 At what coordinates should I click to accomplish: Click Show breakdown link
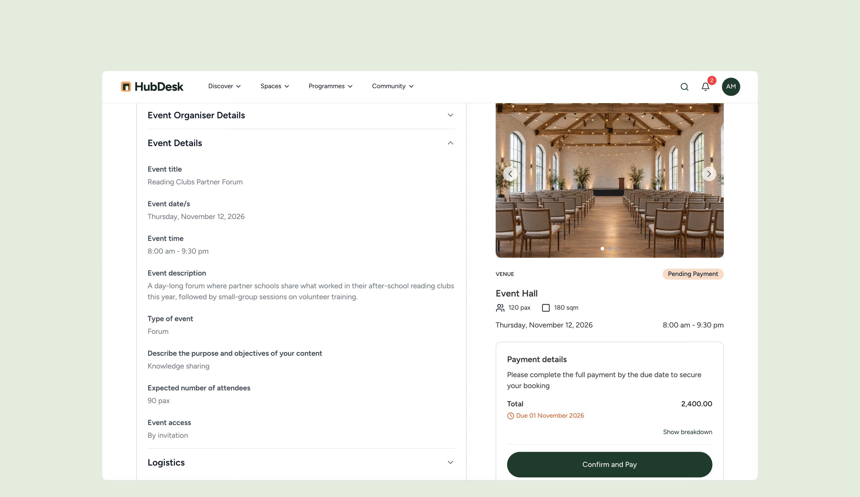687,432
